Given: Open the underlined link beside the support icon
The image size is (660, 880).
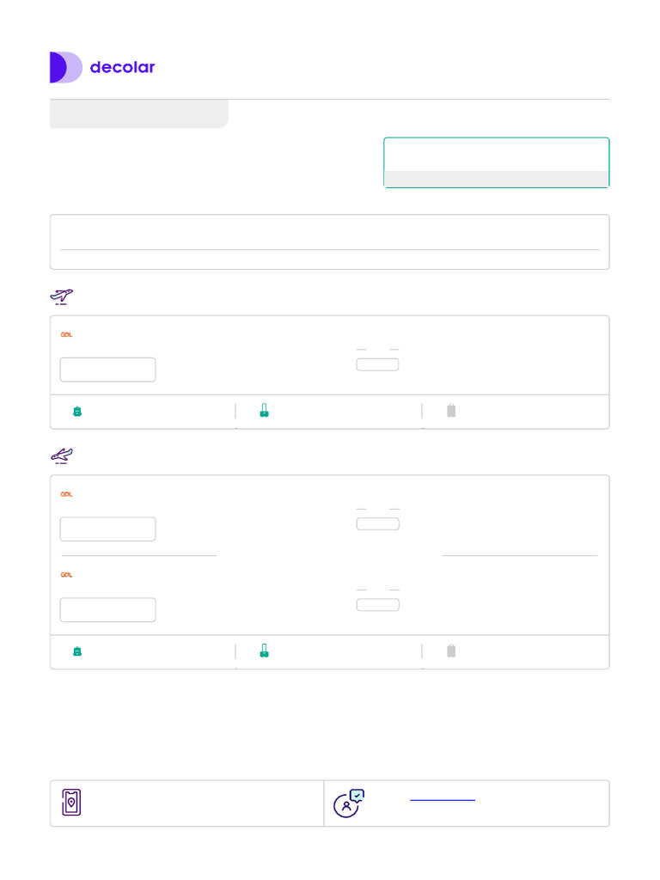Looking at the screenshot, I should tap(443, 799).
